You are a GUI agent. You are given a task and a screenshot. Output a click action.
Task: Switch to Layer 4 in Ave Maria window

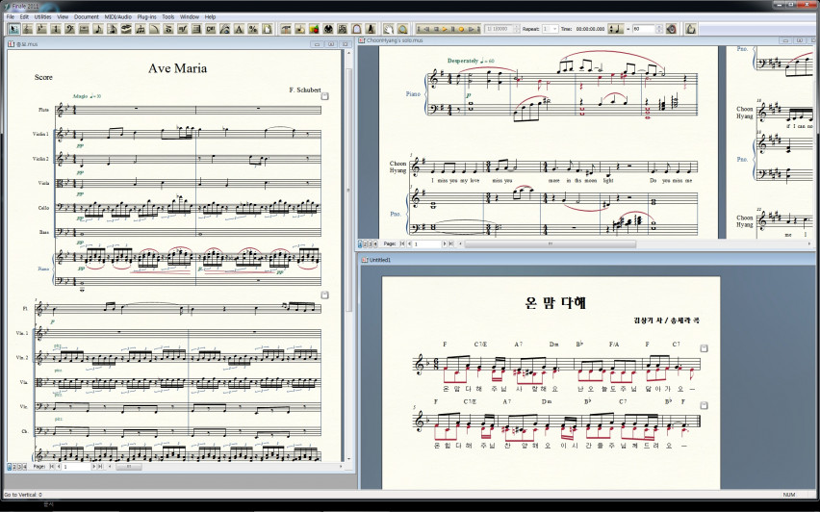25,466
